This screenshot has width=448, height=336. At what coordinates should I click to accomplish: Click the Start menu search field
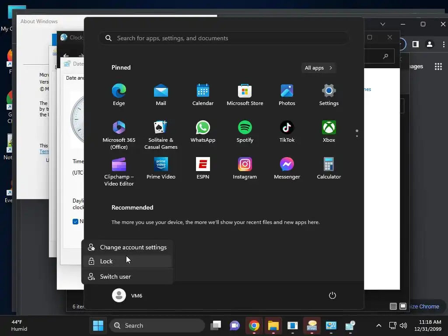(224, 38)
